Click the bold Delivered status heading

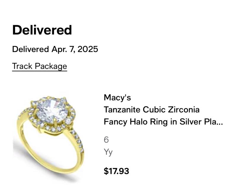[42, 30]
